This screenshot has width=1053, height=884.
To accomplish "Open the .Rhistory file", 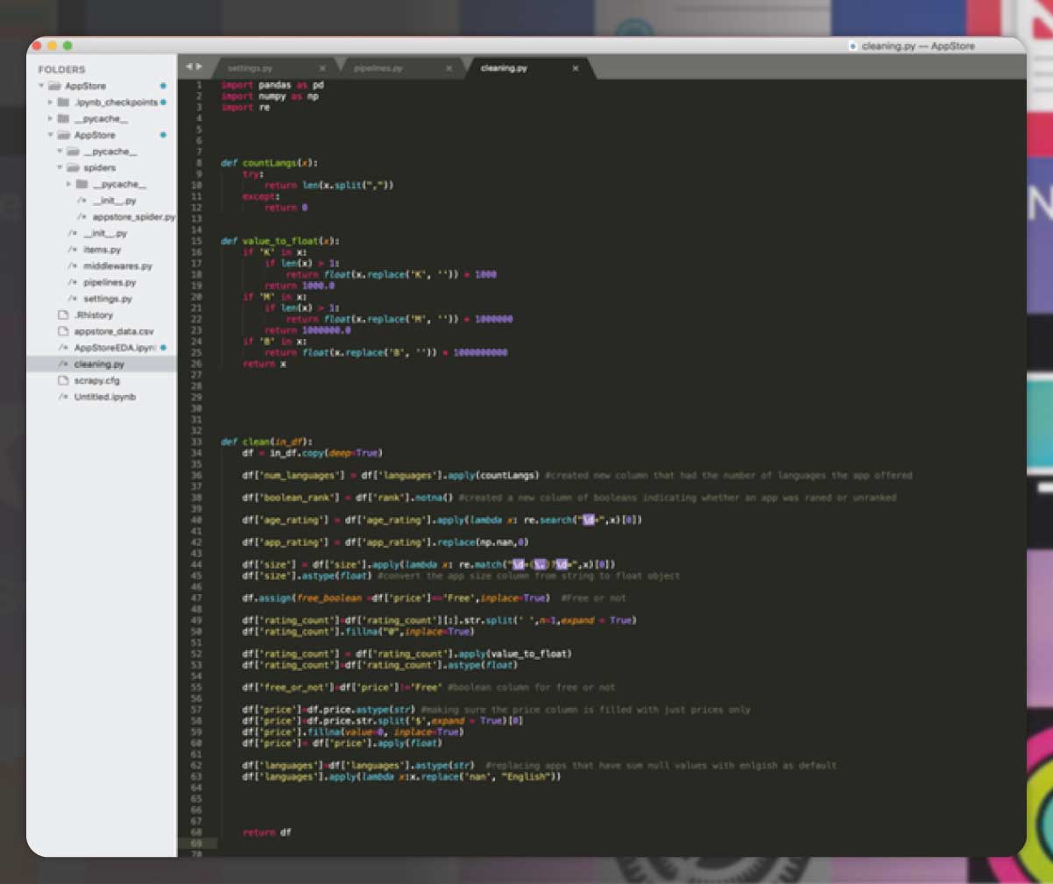I will 94,315.
